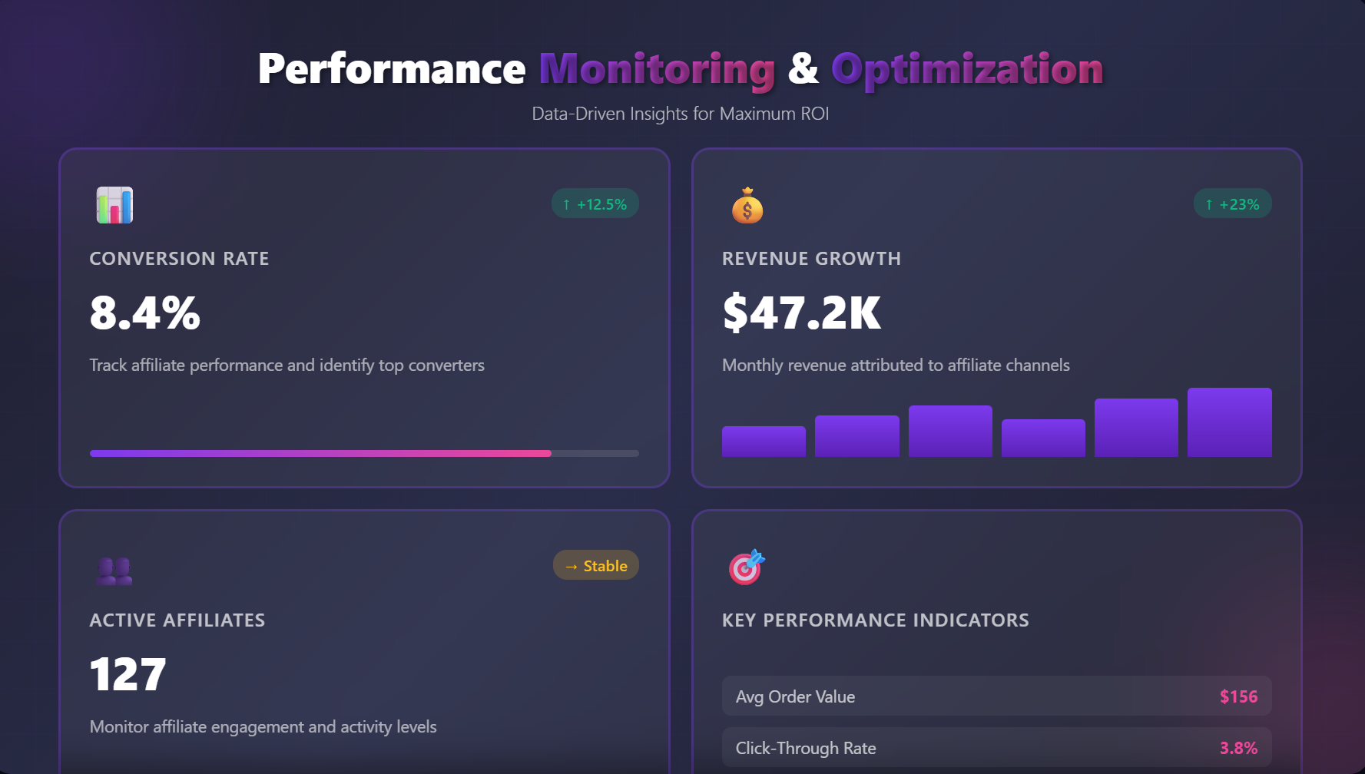The height and width of the screenshot is (774, 1365).
Task: Click the 8.4% conversion rate figure
Action: click(145, 313)
